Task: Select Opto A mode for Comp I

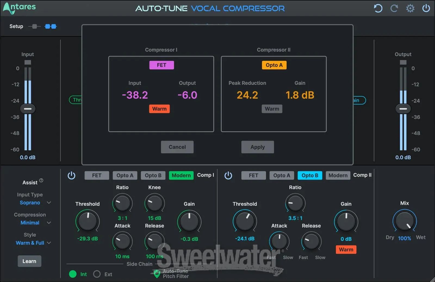Action: 125,175
